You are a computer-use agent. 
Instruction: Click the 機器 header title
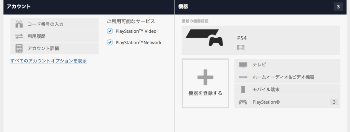coord(183,7)
